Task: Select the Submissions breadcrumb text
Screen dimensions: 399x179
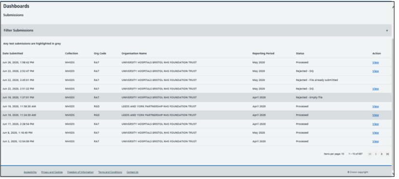Action: pyautogui.click(x=13, y=15)
